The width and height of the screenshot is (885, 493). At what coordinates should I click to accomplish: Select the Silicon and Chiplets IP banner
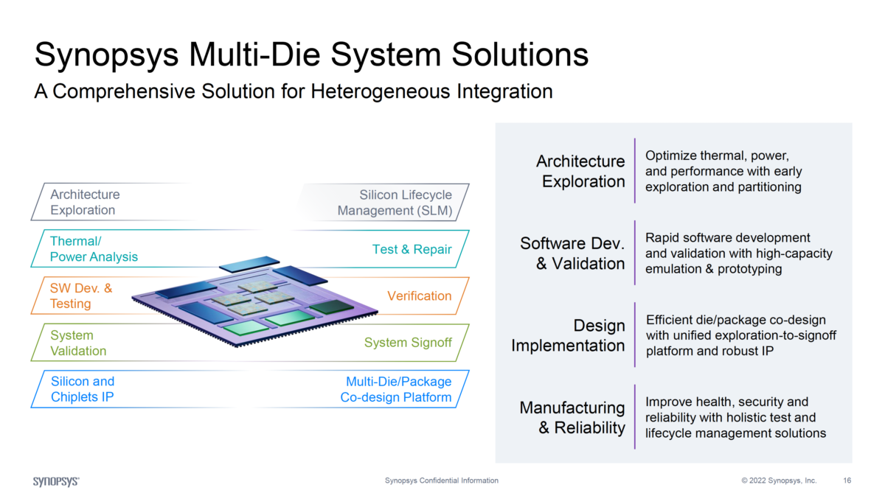83,388
